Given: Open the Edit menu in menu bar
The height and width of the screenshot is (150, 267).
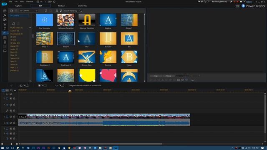Looking at the screenshot, I should pyautogui.click(x=16, y=2).
